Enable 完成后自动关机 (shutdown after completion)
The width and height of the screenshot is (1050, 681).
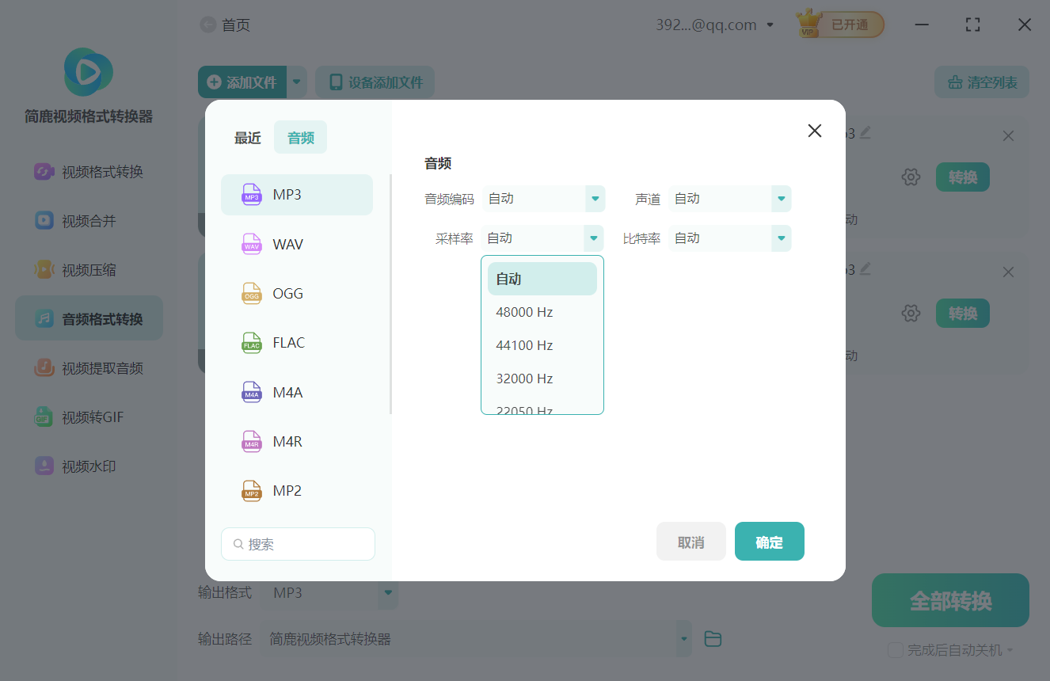point(896,649)
